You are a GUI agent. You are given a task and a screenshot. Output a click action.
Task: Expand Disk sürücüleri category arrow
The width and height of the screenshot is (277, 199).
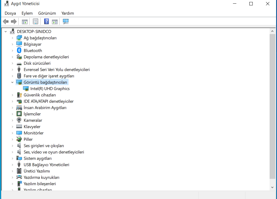[12, 63]
